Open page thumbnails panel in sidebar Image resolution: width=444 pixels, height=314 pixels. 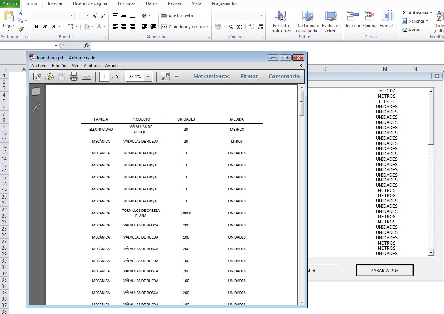click(x=36, y=91)
